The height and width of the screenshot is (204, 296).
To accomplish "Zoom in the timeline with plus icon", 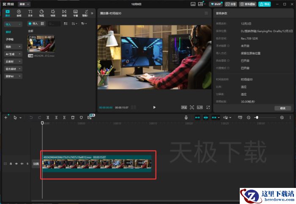I will [282, 118].
